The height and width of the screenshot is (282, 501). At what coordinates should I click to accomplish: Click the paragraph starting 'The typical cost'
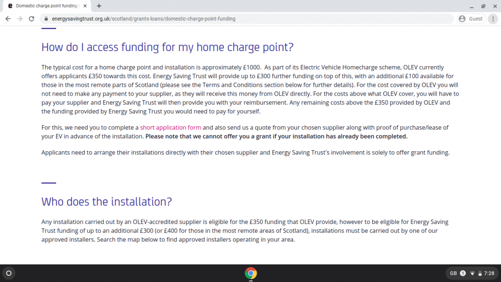250,90
